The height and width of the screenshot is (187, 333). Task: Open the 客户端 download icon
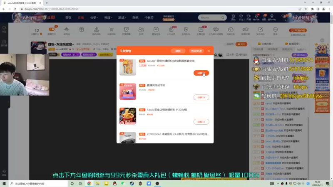click(x=256, y=17)
